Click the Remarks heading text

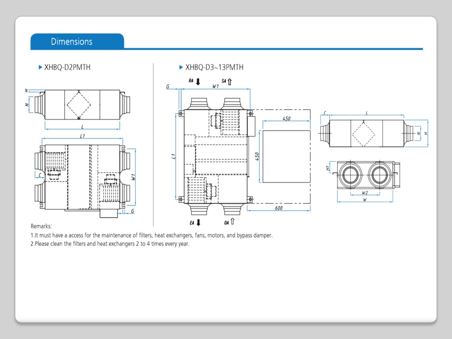41,226
